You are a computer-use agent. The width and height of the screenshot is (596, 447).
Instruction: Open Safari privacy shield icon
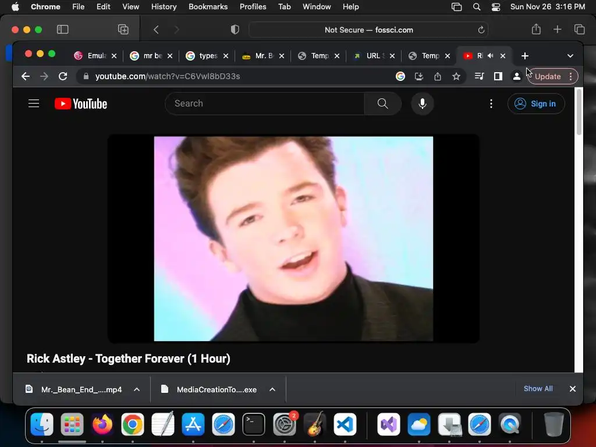click(235, 30)
